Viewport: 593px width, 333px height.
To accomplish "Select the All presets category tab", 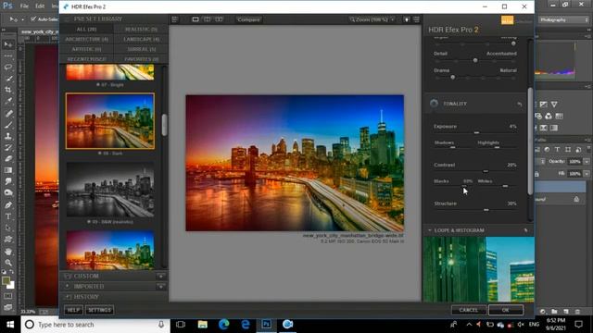I will [x=86, y=29].
